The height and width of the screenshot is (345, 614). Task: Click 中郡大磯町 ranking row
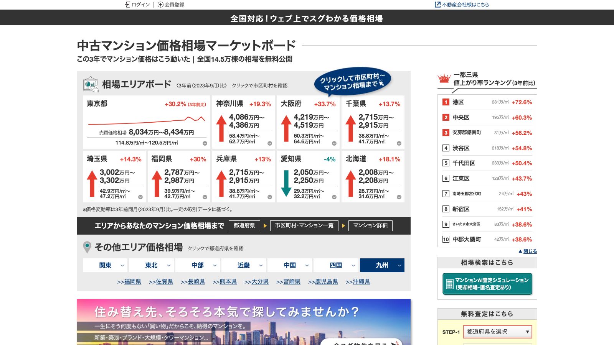click(x=487, y=239)
